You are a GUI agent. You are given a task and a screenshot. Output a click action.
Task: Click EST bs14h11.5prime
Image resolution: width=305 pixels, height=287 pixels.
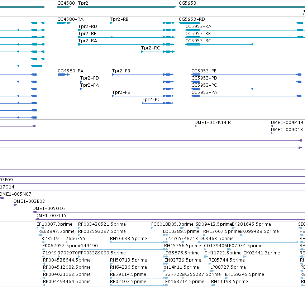pos(181,268)
